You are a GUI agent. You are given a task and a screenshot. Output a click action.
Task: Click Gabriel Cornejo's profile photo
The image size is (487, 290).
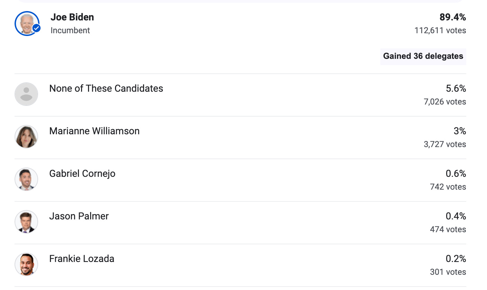26,179
